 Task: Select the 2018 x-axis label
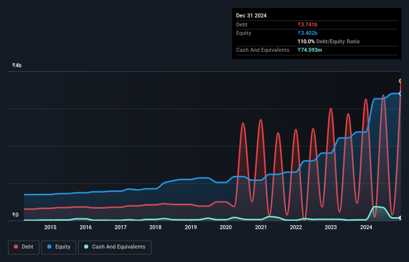pos(155,227)
